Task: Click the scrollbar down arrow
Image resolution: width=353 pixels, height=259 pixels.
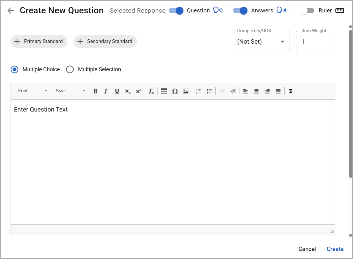Action: pyautogui.click(x=351, y=236)
